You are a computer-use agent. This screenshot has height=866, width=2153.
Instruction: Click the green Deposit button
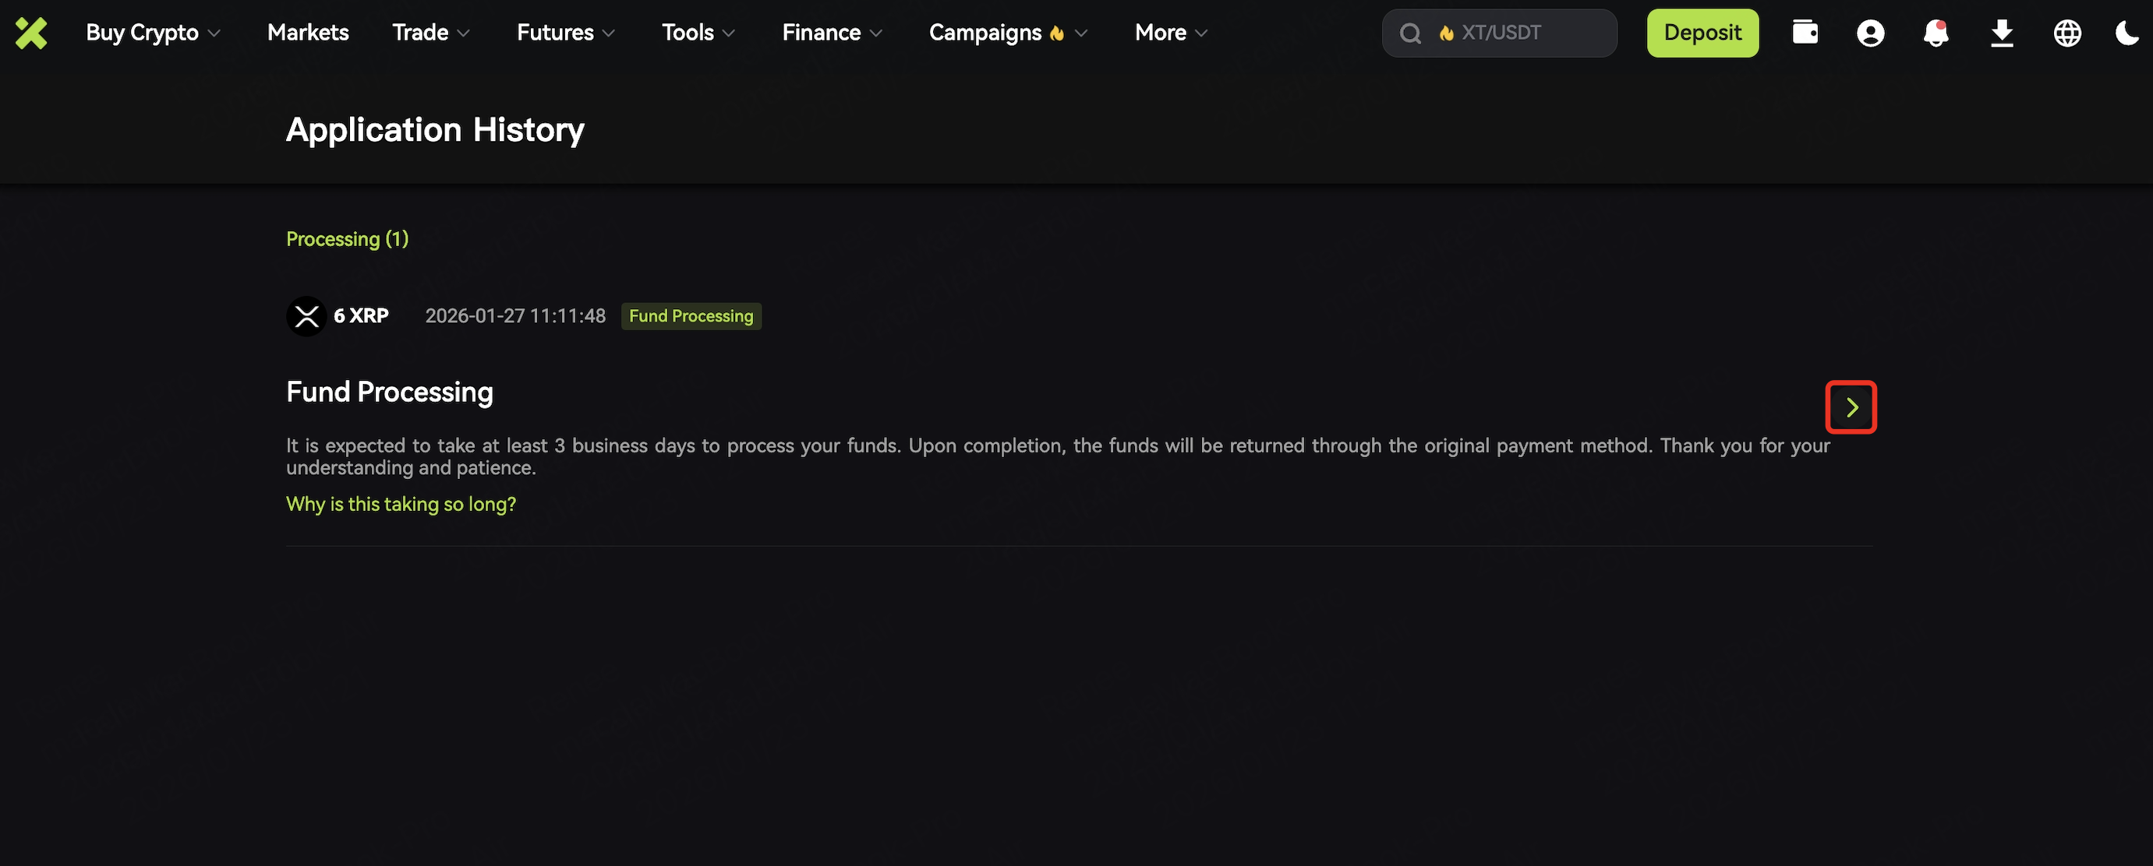point(1702,33)
